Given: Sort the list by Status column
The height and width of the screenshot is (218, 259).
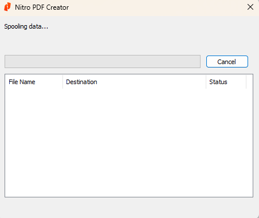Looking at the screenshot, I should coord(226,82).
